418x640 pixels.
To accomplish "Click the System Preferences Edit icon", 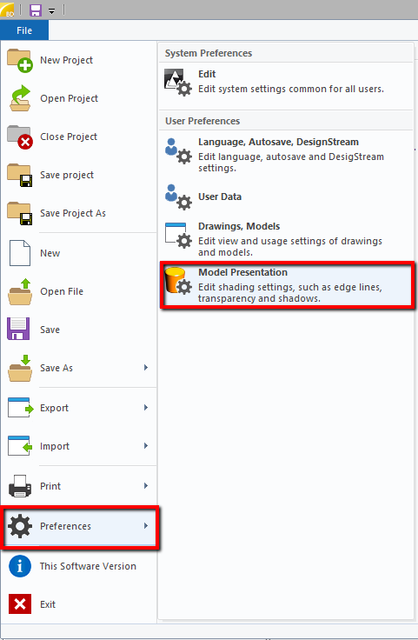I will coord(178,82).
